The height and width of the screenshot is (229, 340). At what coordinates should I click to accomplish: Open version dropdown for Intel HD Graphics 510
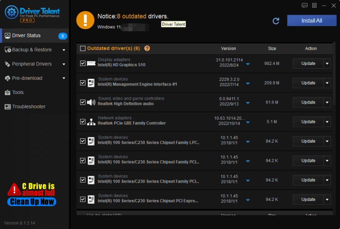click(248, 64)
